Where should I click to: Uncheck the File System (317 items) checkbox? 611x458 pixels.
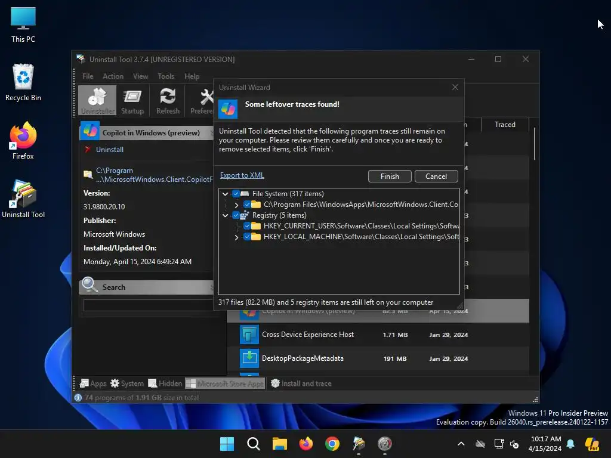coord(236,194)
